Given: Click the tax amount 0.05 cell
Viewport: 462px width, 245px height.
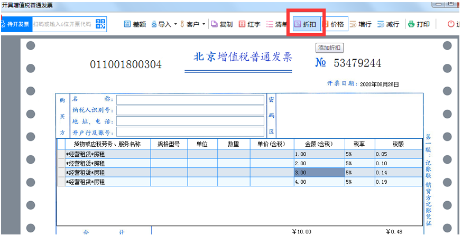Looking at the screenshot, I should pos(399,154).
